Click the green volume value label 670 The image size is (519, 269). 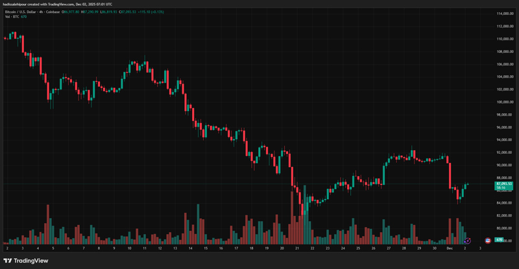(499, 241)
